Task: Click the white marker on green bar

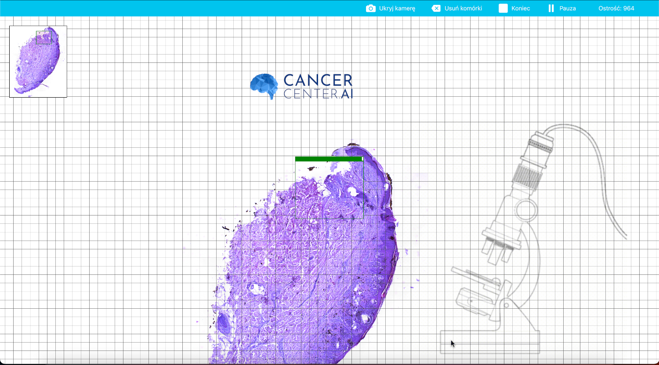Action: 362,159
